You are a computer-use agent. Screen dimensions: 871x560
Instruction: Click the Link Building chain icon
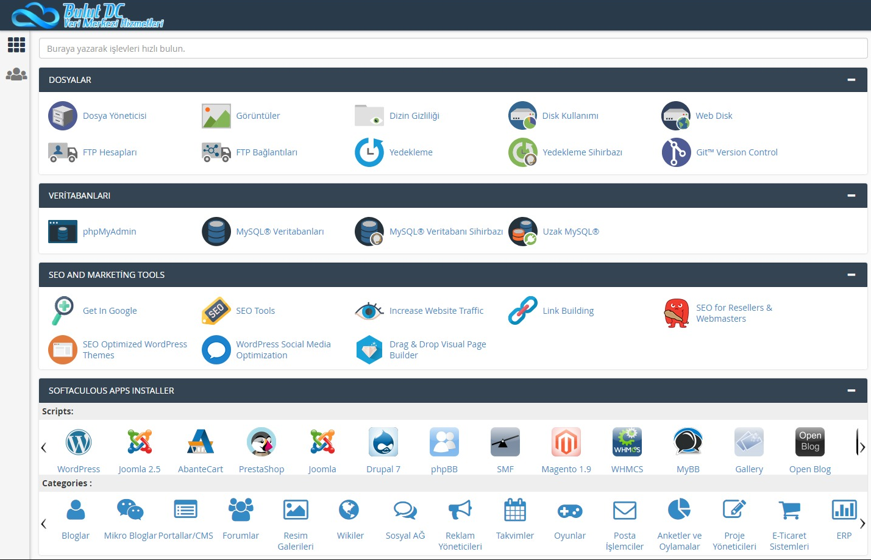point(523,311)
